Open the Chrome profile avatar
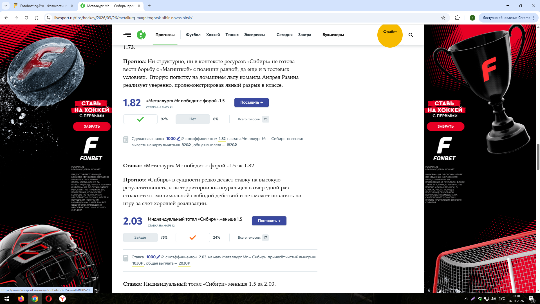Screen dimensions: 540x304 pos(472,18)
